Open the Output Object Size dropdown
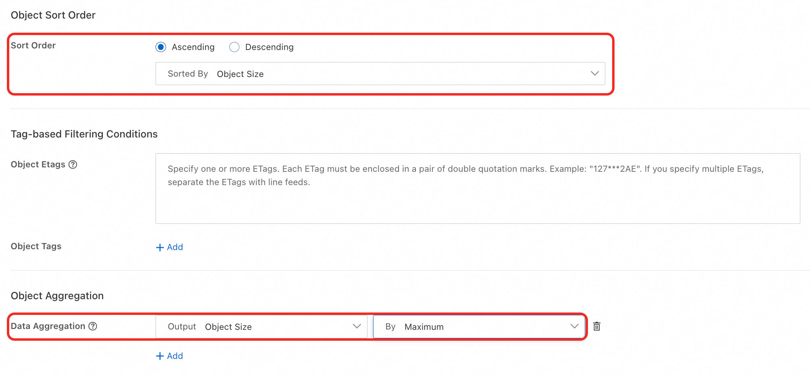 261,326
